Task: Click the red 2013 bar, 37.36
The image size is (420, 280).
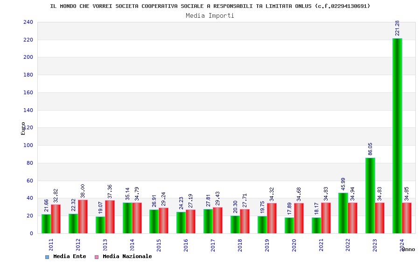Action: pyautogui.click(x=110, y=217)
